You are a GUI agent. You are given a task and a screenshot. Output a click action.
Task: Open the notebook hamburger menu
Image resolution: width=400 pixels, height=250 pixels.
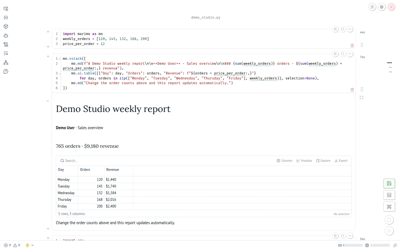pyautogui.click(x=372, y=7)
